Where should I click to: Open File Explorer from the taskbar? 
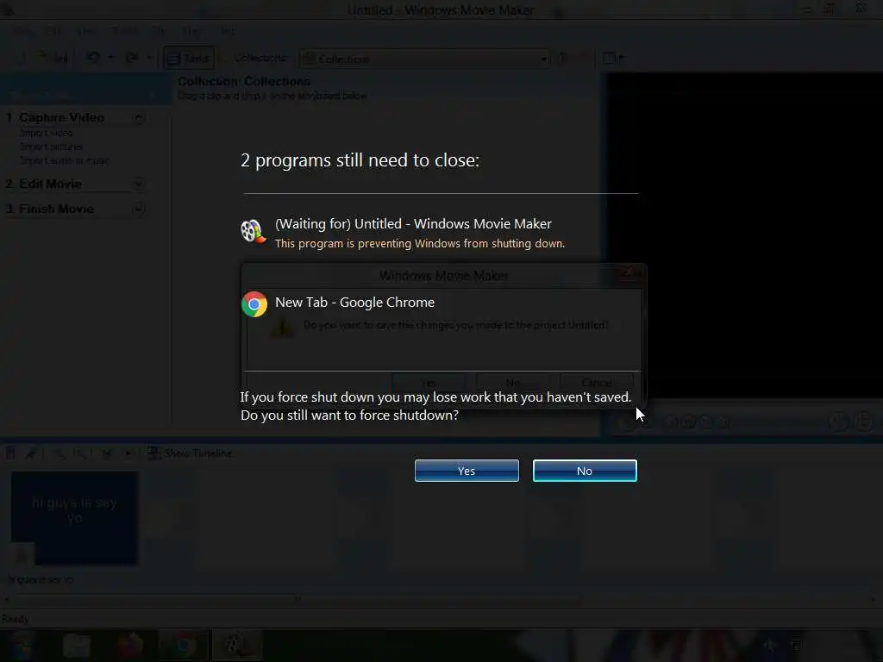[77, 646]
